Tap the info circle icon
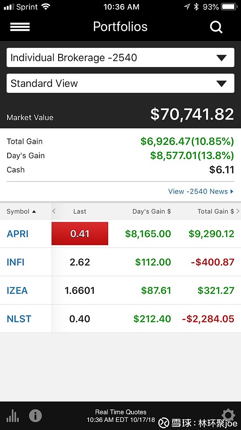Viewport: 241px width, 430px height. pyautogui.click(x=35, y=416)
